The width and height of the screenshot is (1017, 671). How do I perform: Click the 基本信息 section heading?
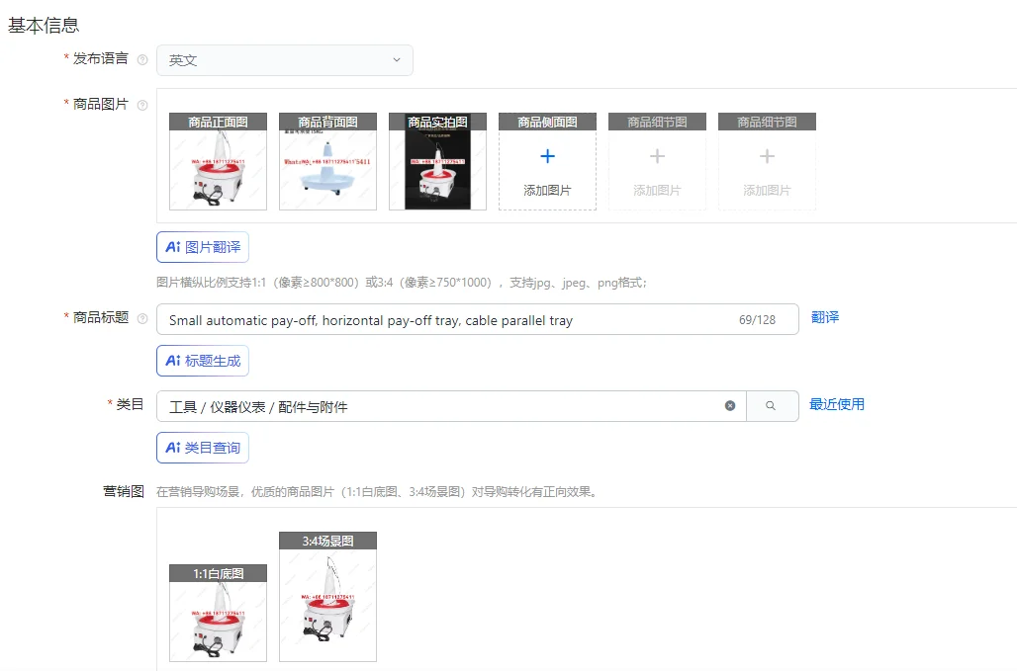coord(44,26)
